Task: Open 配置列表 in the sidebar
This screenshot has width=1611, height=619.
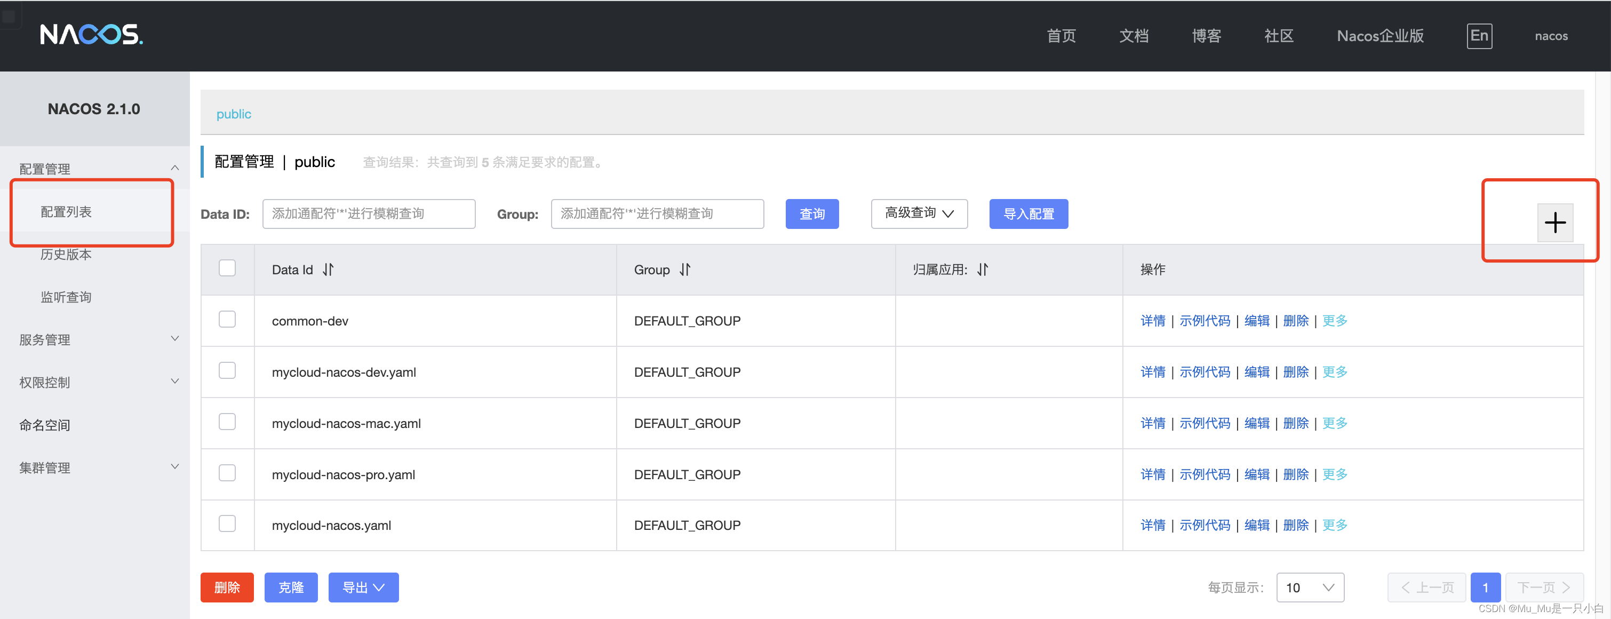Action: click(66, 212)
